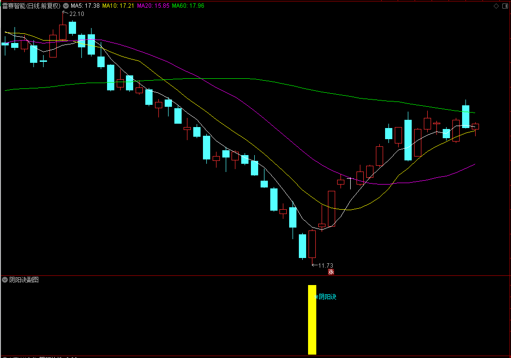Click the diamond marker icon at top right
Viewport: 511px width, 358px height.
(x=496, y=6)
